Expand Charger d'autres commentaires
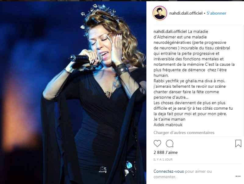The image size is (244, 184). pos(184,133)
